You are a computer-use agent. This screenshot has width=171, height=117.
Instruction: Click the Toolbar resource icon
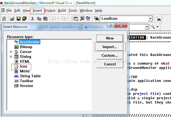coord(16,81)
